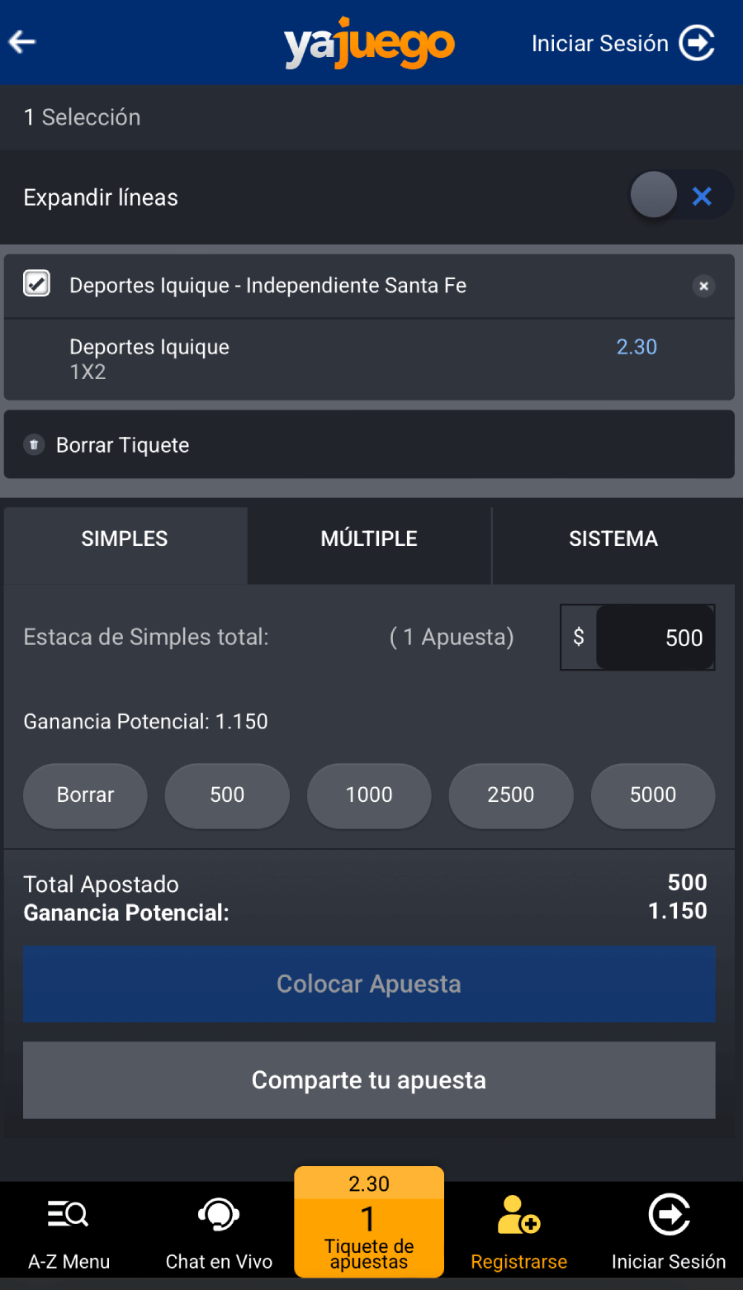
Task: Tap the back arrow icon
Action: pyautogui.click(x=22, y=41)
